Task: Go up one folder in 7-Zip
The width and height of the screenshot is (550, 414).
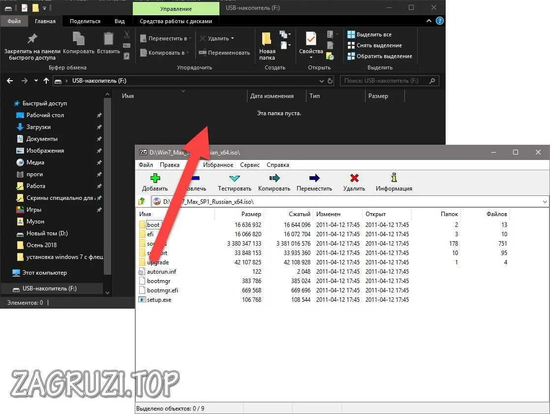Action: (x=142, y=201)
